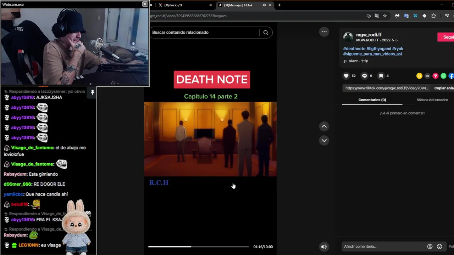Viewport: 454px width, 255px height.
Task: Click the Seguir follow button
Action: click(x=446, y=37)
